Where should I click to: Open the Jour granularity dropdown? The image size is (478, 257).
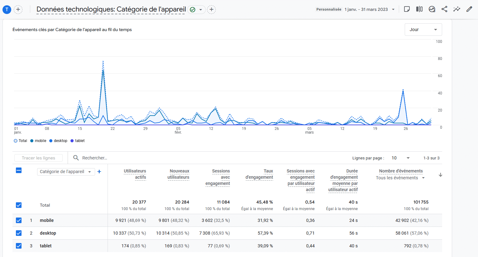point(423,30)
